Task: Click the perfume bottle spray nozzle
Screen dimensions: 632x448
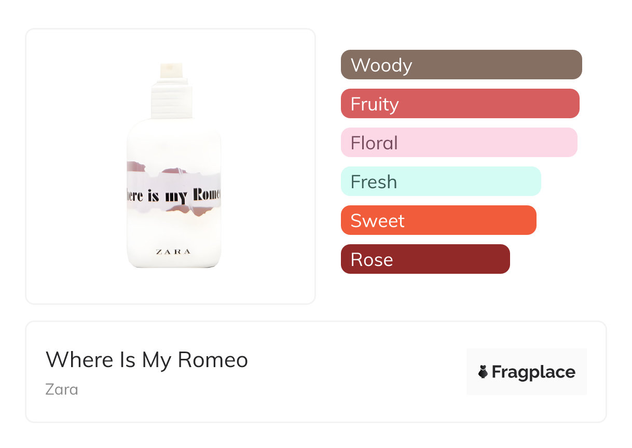Action: (171, 71)
